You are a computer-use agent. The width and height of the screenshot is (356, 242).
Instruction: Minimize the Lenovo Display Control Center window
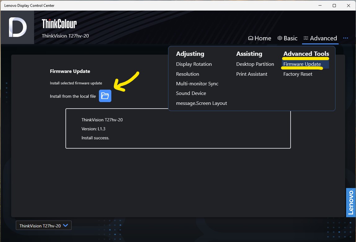pyautogui.click(x=320, y=6)
